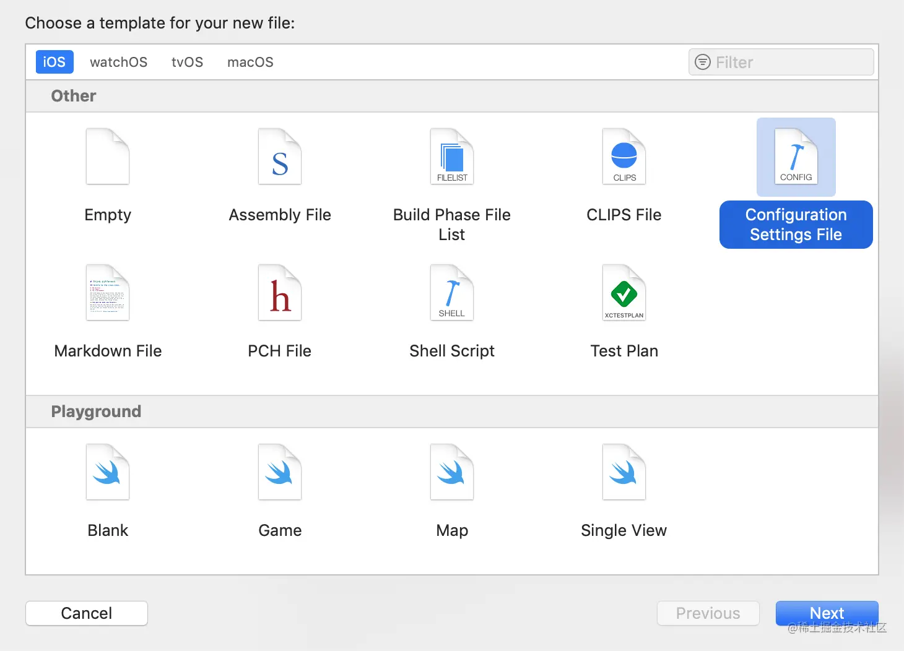Pick the Map playground template
Viewport: 904px width, 651px height.
[x=452, y=472]
